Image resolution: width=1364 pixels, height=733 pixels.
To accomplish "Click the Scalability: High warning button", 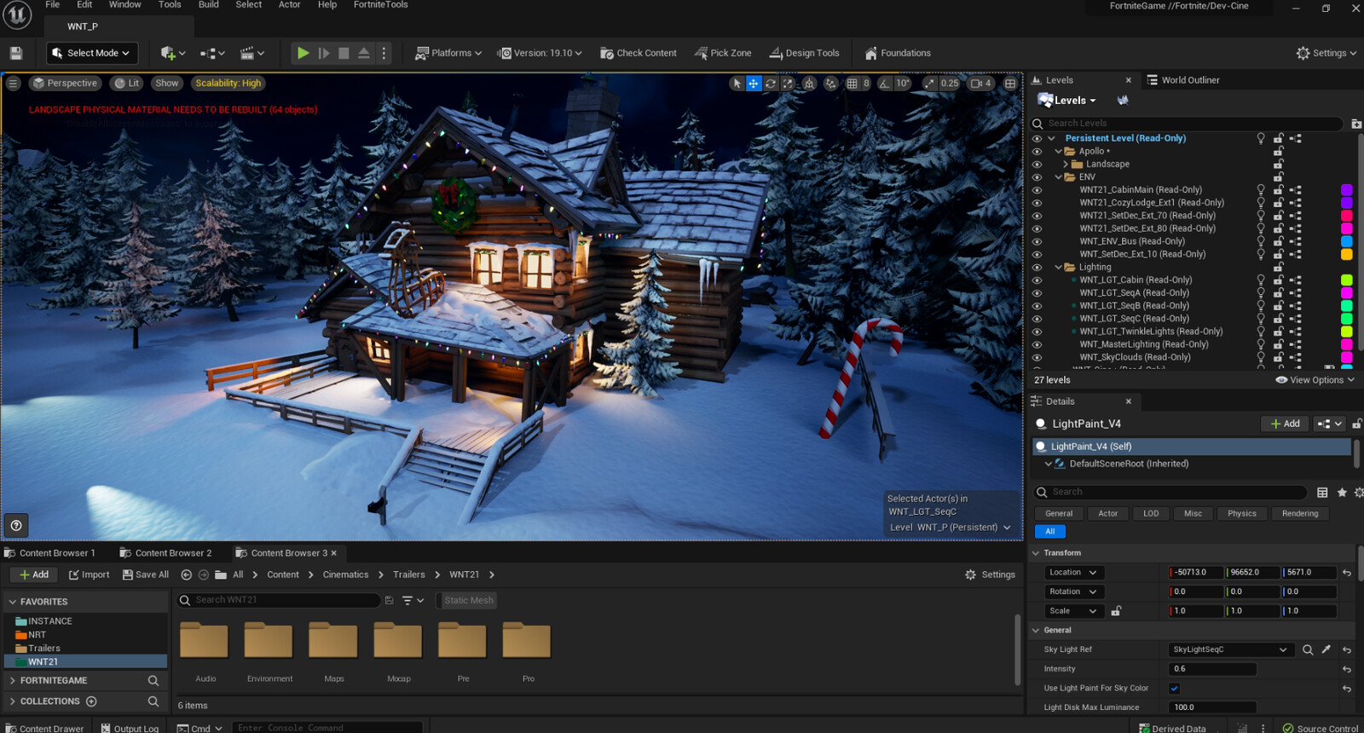I will coord(228,84).
